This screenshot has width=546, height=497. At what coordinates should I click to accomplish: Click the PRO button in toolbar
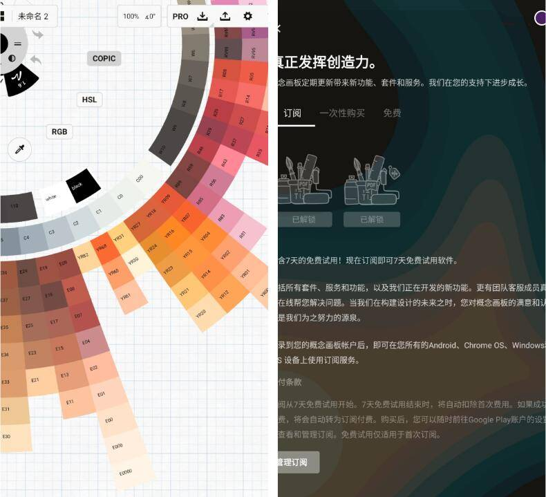180,17
